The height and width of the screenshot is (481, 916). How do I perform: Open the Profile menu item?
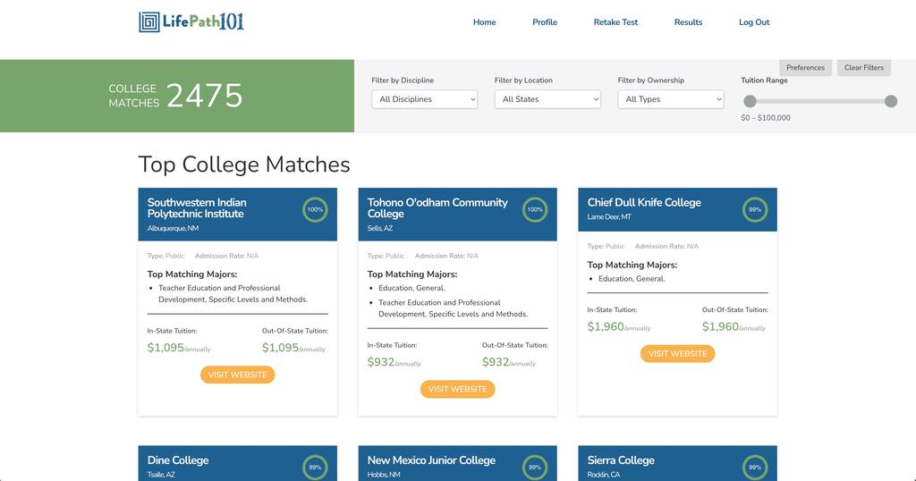[x=545, y=22]
